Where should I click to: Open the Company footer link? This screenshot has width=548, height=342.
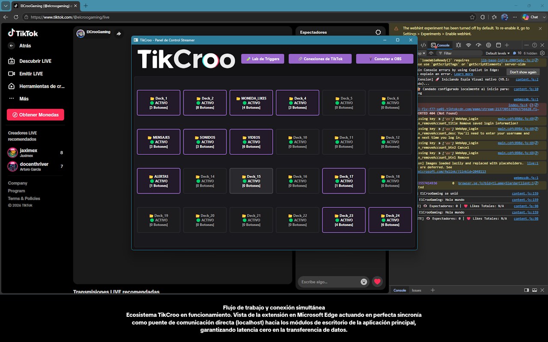point(18,183)
